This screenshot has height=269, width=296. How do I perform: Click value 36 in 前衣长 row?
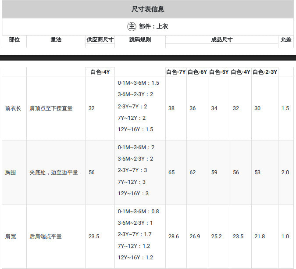coord(193,108)
